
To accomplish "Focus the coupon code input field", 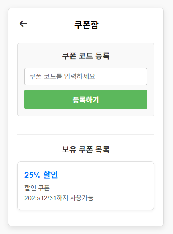I will tap(86, 76).
